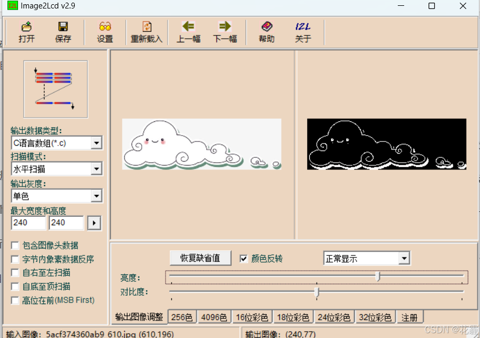
Task: Check the 高位在前(MSB First) option
Action: pyautogui.click(x=15, y=300)
